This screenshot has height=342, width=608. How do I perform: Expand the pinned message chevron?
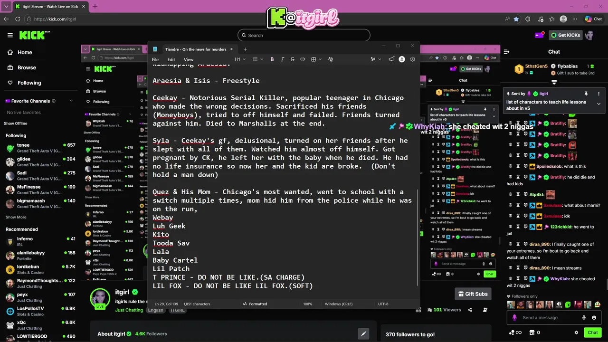[x=598, y=104]
